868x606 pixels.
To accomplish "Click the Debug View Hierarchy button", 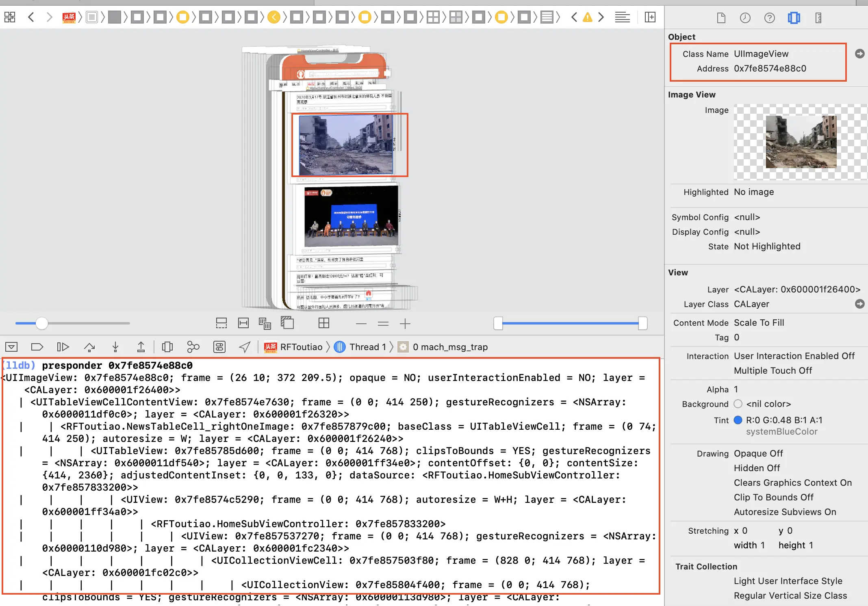I will [x=167, y=347].
